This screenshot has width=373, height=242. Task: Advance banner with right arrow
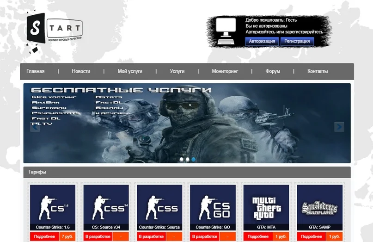tap(339, 127)
